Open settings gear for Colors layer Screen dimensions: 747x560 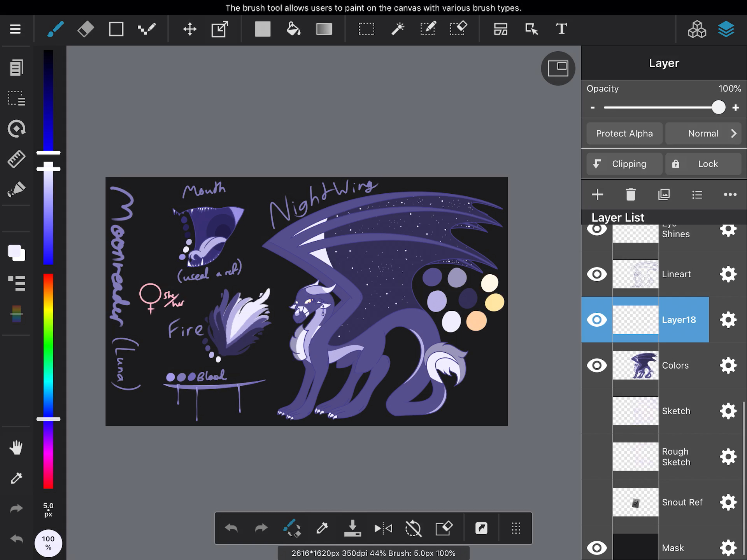click(728, 366)
